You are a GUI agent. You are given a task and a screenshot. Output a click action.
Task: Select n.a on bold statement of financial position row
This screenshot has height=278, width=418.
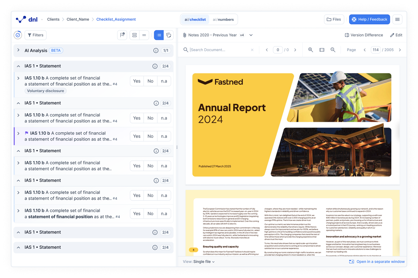click(164, 214)
